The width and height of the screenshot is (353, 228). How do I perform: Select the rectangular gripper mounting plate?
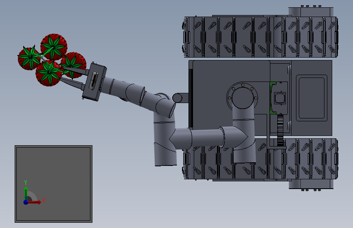pyautogui.click(x=94, y=82)
